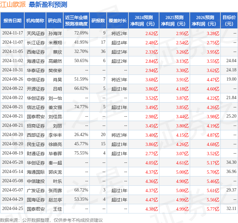The image size is (238, 223).
Task: Select analyst 孙海洋 in the table
Action: (x=55, y=33)
